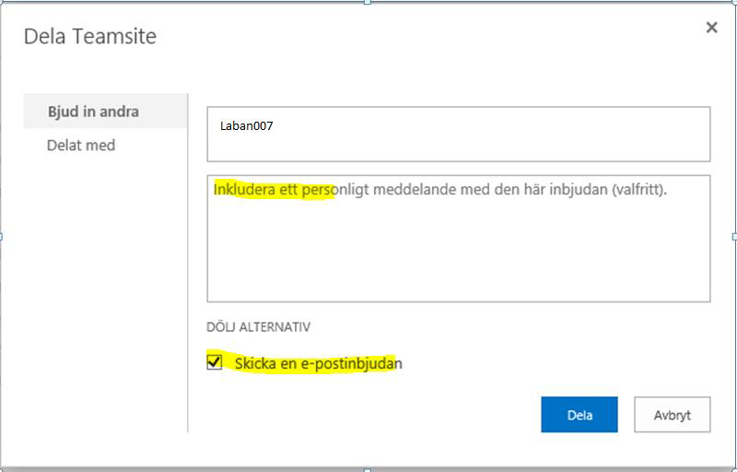Close the Dela Teamsite dialog with X

click(x=711, y=28)
